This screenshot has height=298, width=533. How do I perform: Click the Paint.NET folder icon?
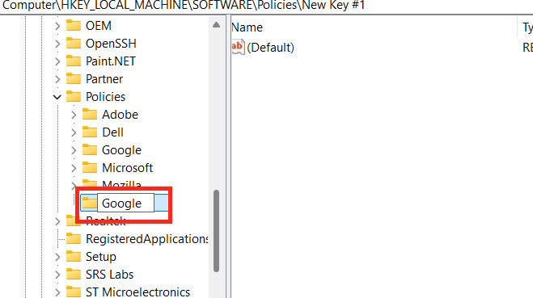coord(74,61)
